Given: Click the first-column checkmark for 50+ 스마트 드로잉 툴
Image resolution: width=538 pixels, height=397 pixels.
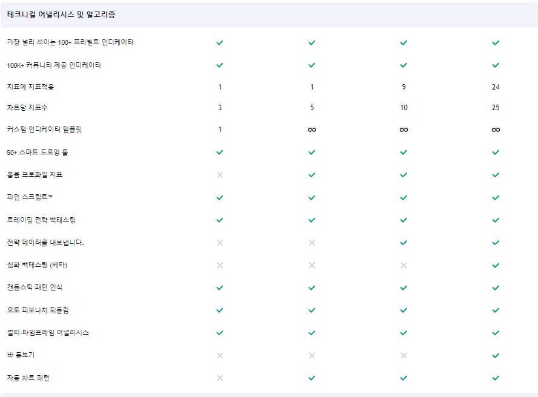Looking at the screenshot, I should [220, 153].
